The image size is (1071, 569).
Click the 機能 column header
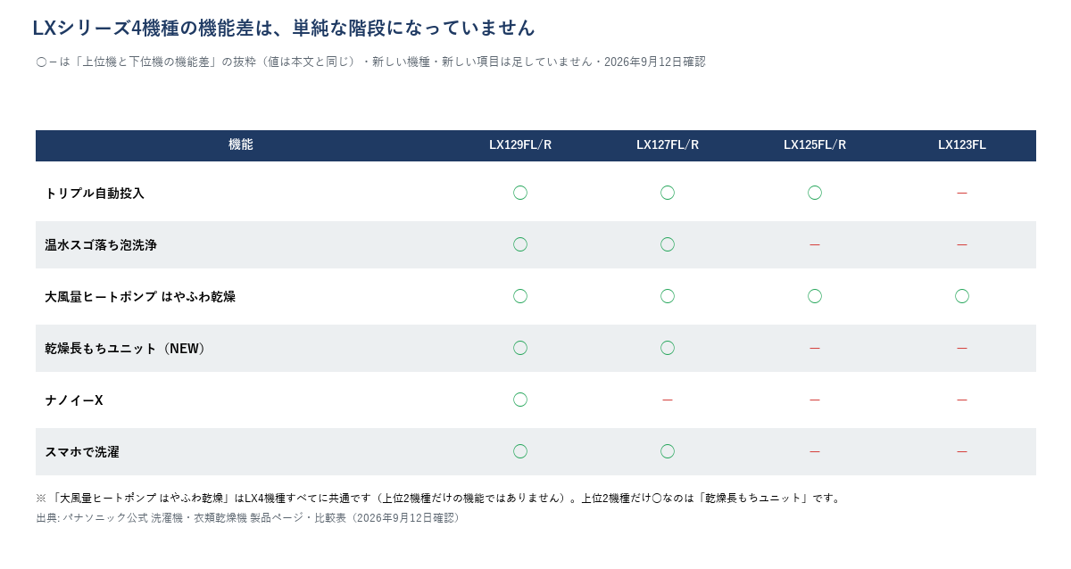coord(241,144)
